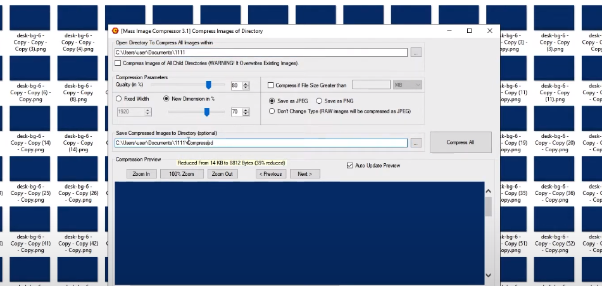Uncheck Auto Update Preview
Image resolution: width=602 pixels, height=286 pixels.
coord(349,165)
